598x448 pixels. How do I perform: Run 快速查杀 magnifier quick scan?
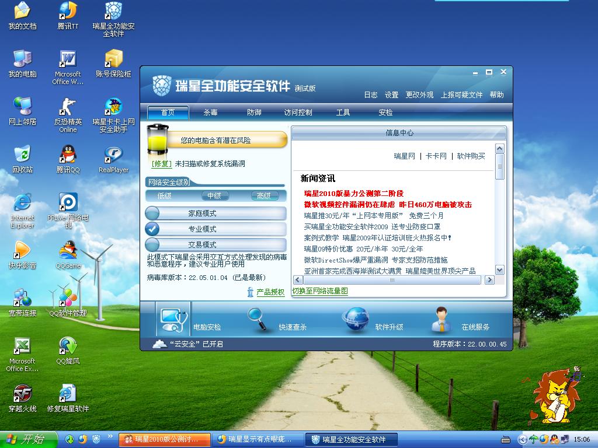[257, 318]
